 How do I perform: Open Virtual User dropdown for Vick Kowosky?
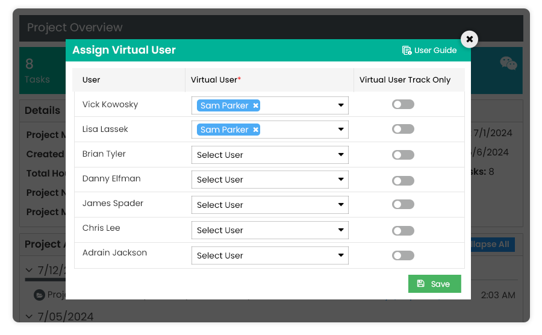[270, 105]
